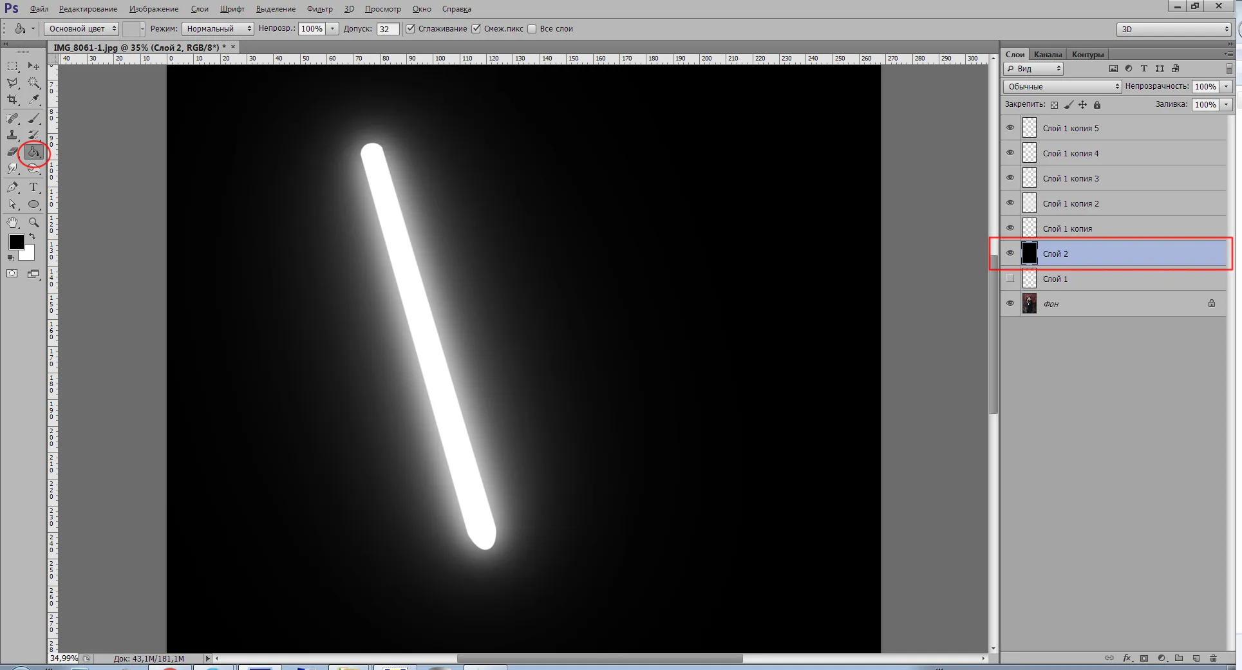This screenshot has width=1242, height=670.
Task: Open the Фильтр menu
Action: click(320, 9)
